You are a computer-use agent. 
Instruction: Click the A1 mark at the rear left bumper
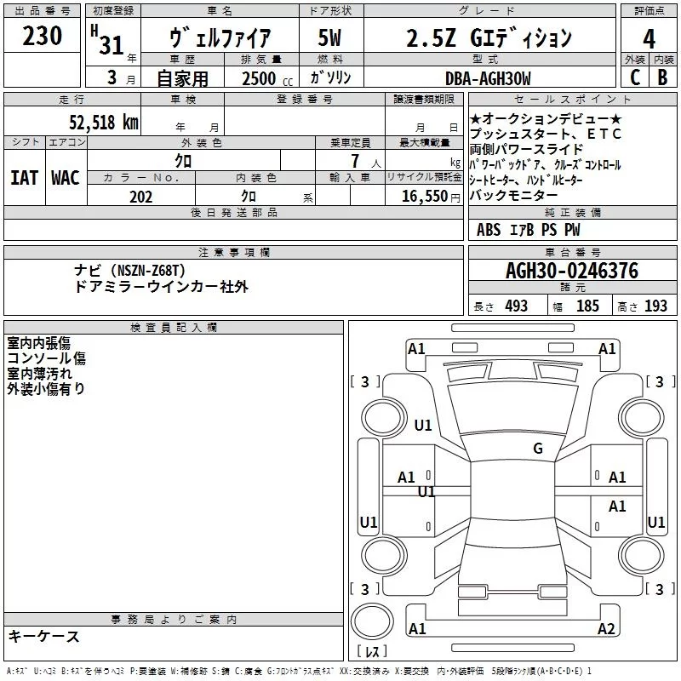point(417,628)
